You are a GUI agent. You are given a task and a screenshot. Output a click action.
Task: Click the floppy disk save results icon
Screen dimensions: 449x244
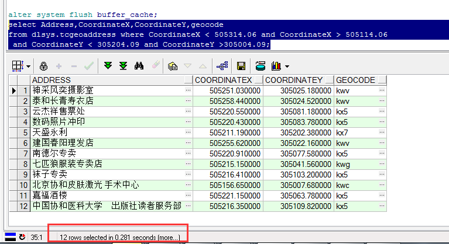241,66
